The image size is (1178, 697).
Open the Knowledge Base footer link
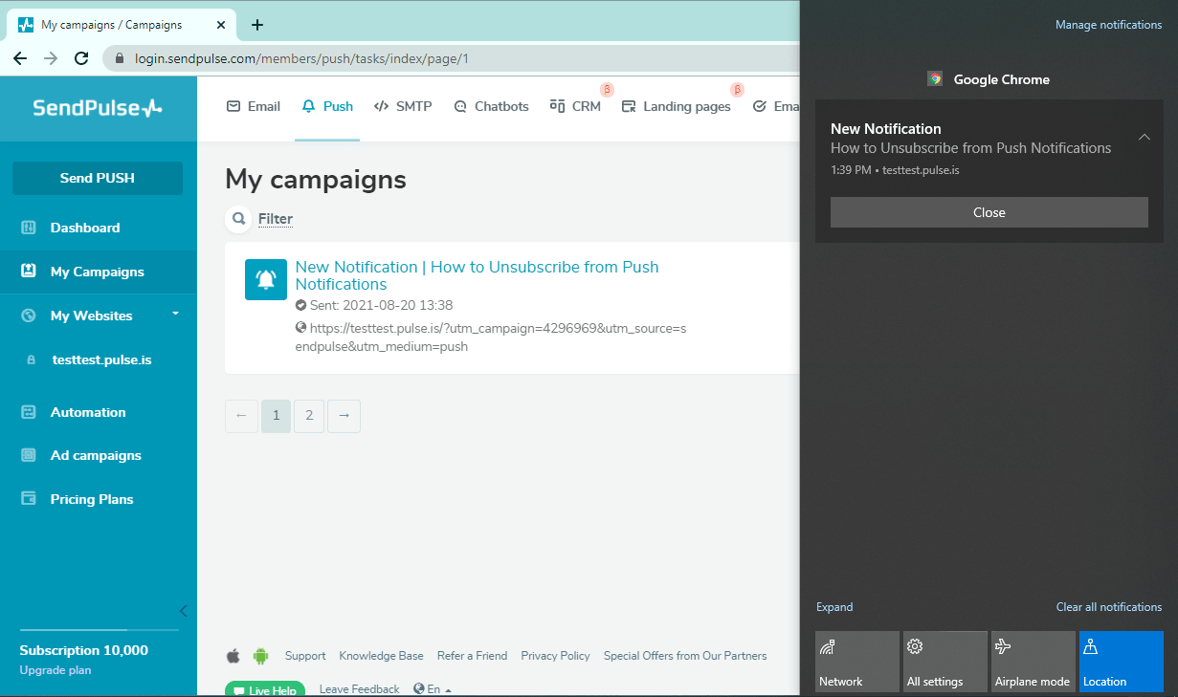pyautogui.click(x=381, y=656)
